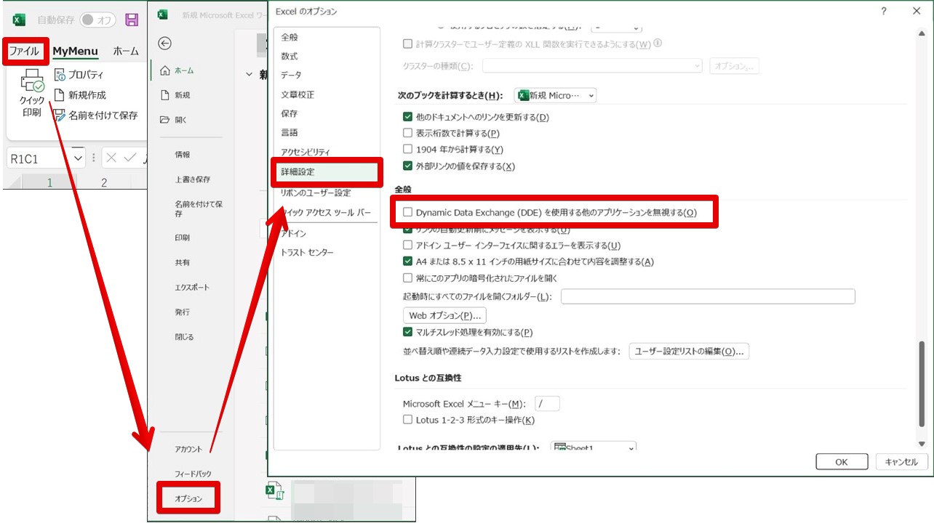This screenshot has height=523, width=934.
Task: Click Edit Custom Lists (ユーザー設定リストの編集) button
Action: click(x=689, y=351)
